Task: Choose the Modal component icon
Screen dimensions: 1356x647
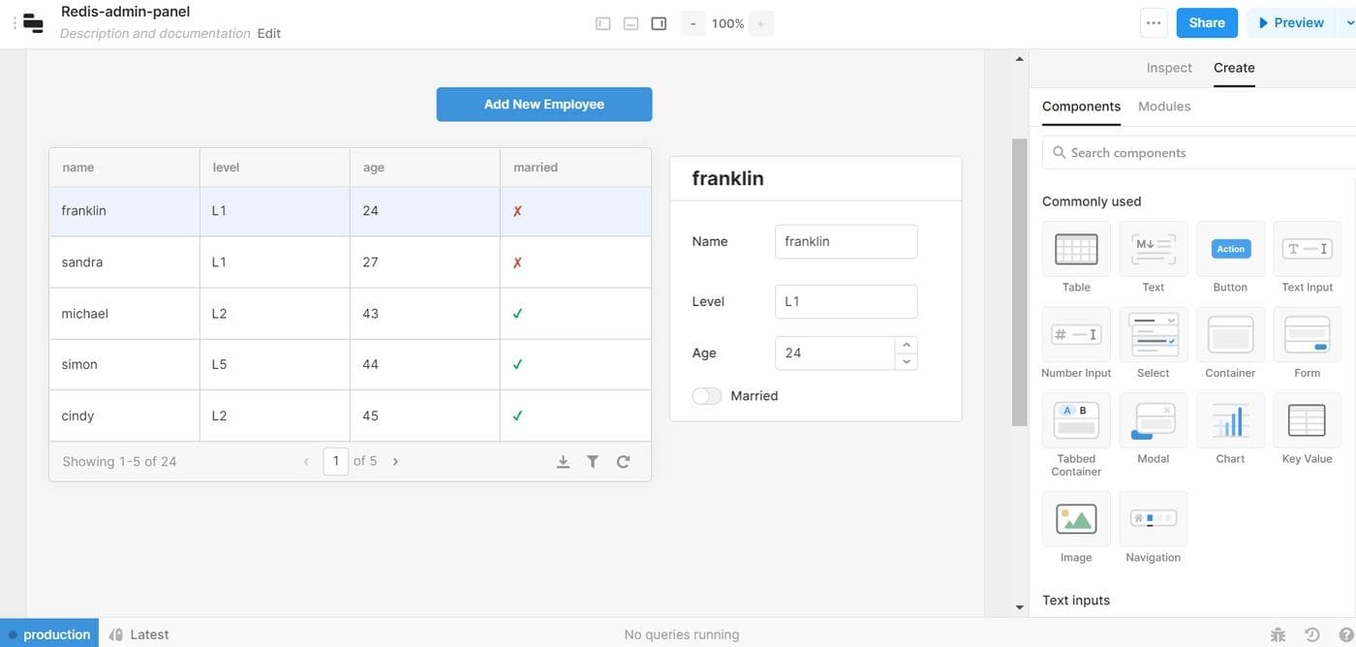Action: (1153, 421)
